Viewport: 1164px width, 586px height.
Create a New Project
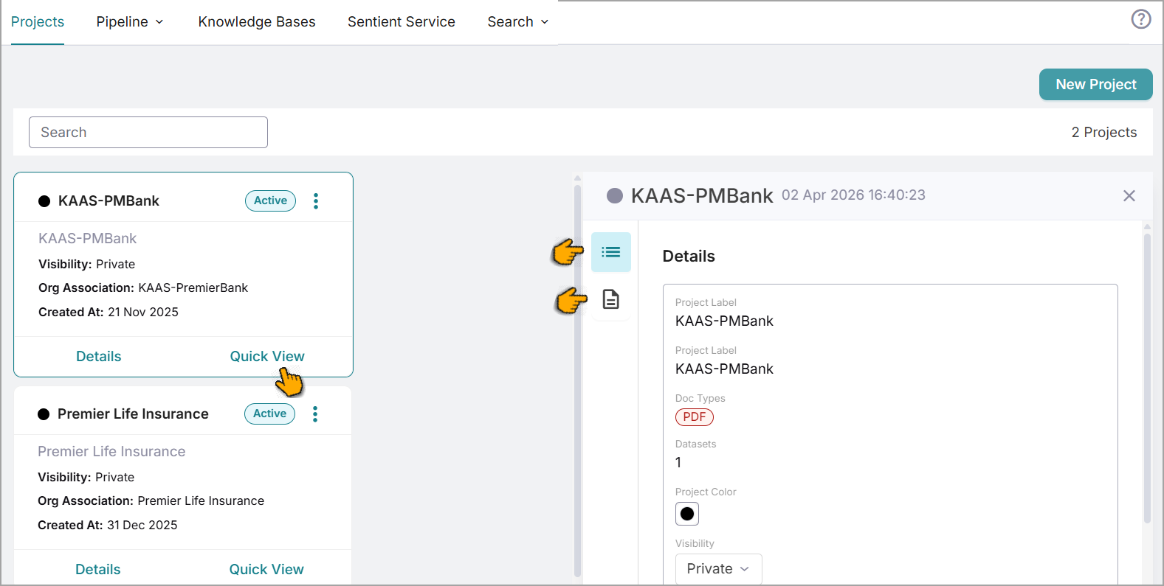coord(1096,85)
